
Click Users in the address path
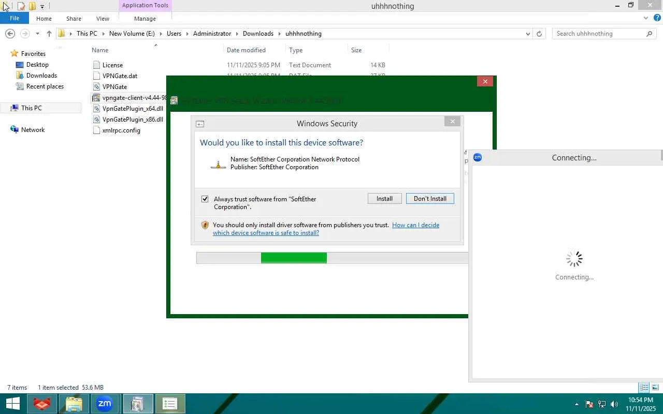pyautogui.click(x=174, y=34)
